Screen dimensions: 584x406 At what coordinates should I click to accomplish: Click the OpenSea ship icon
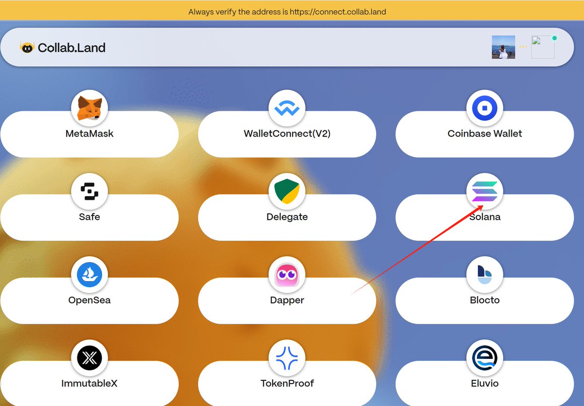tap(90, 275)
